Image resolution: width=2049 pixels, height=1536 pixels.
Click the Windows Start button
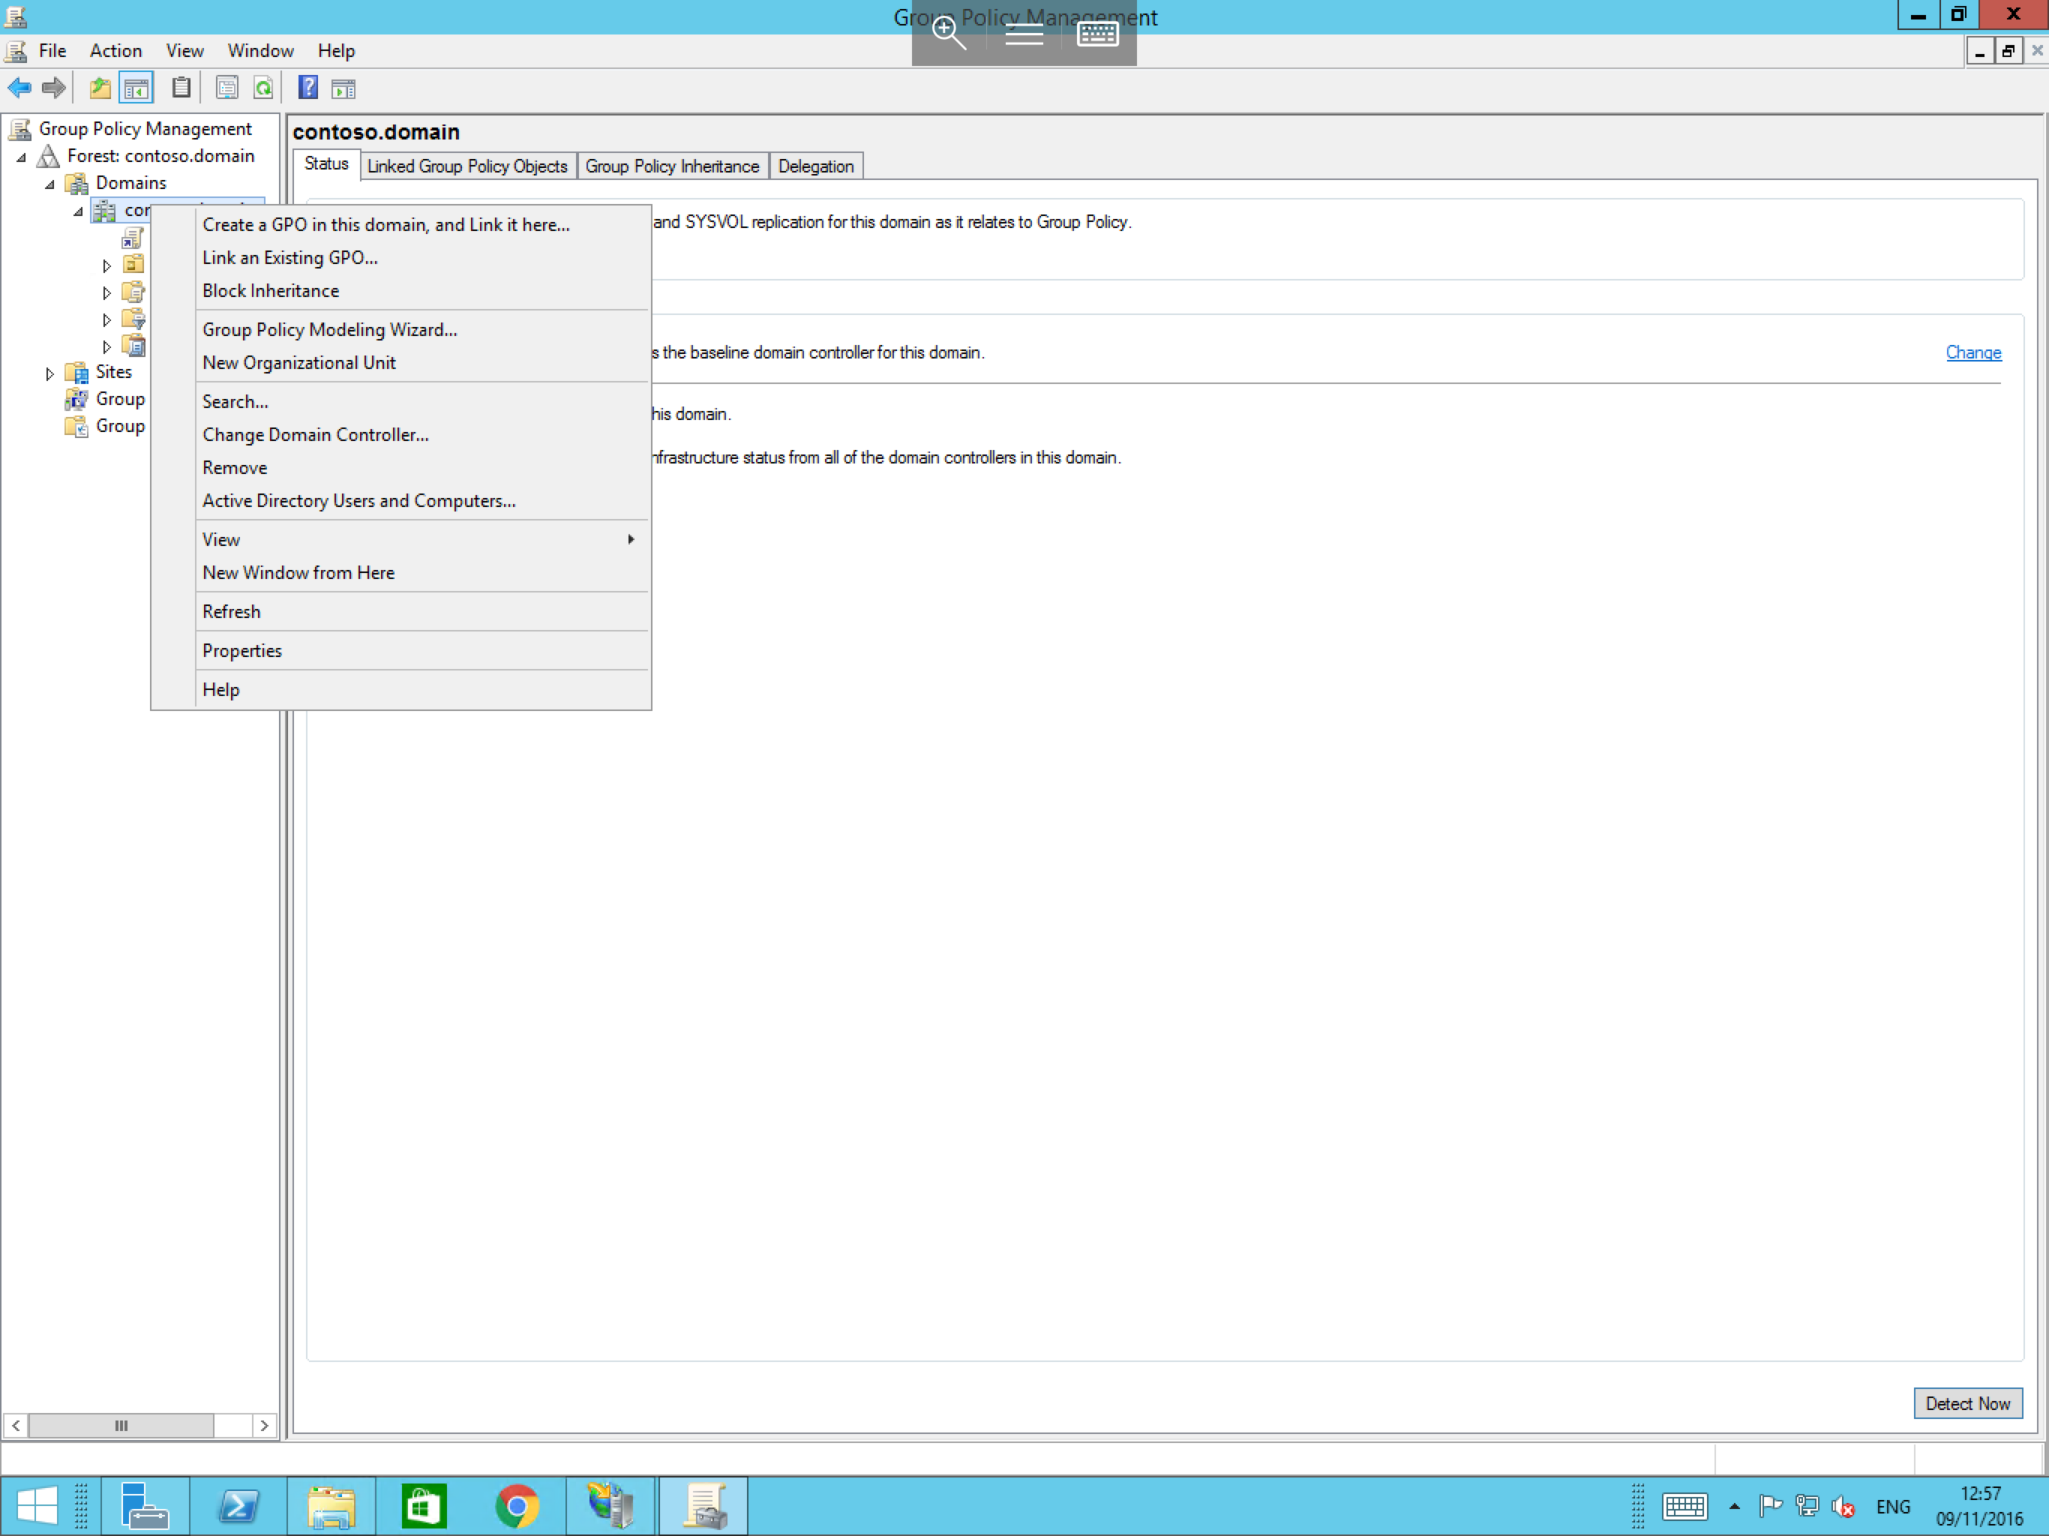37,1505
